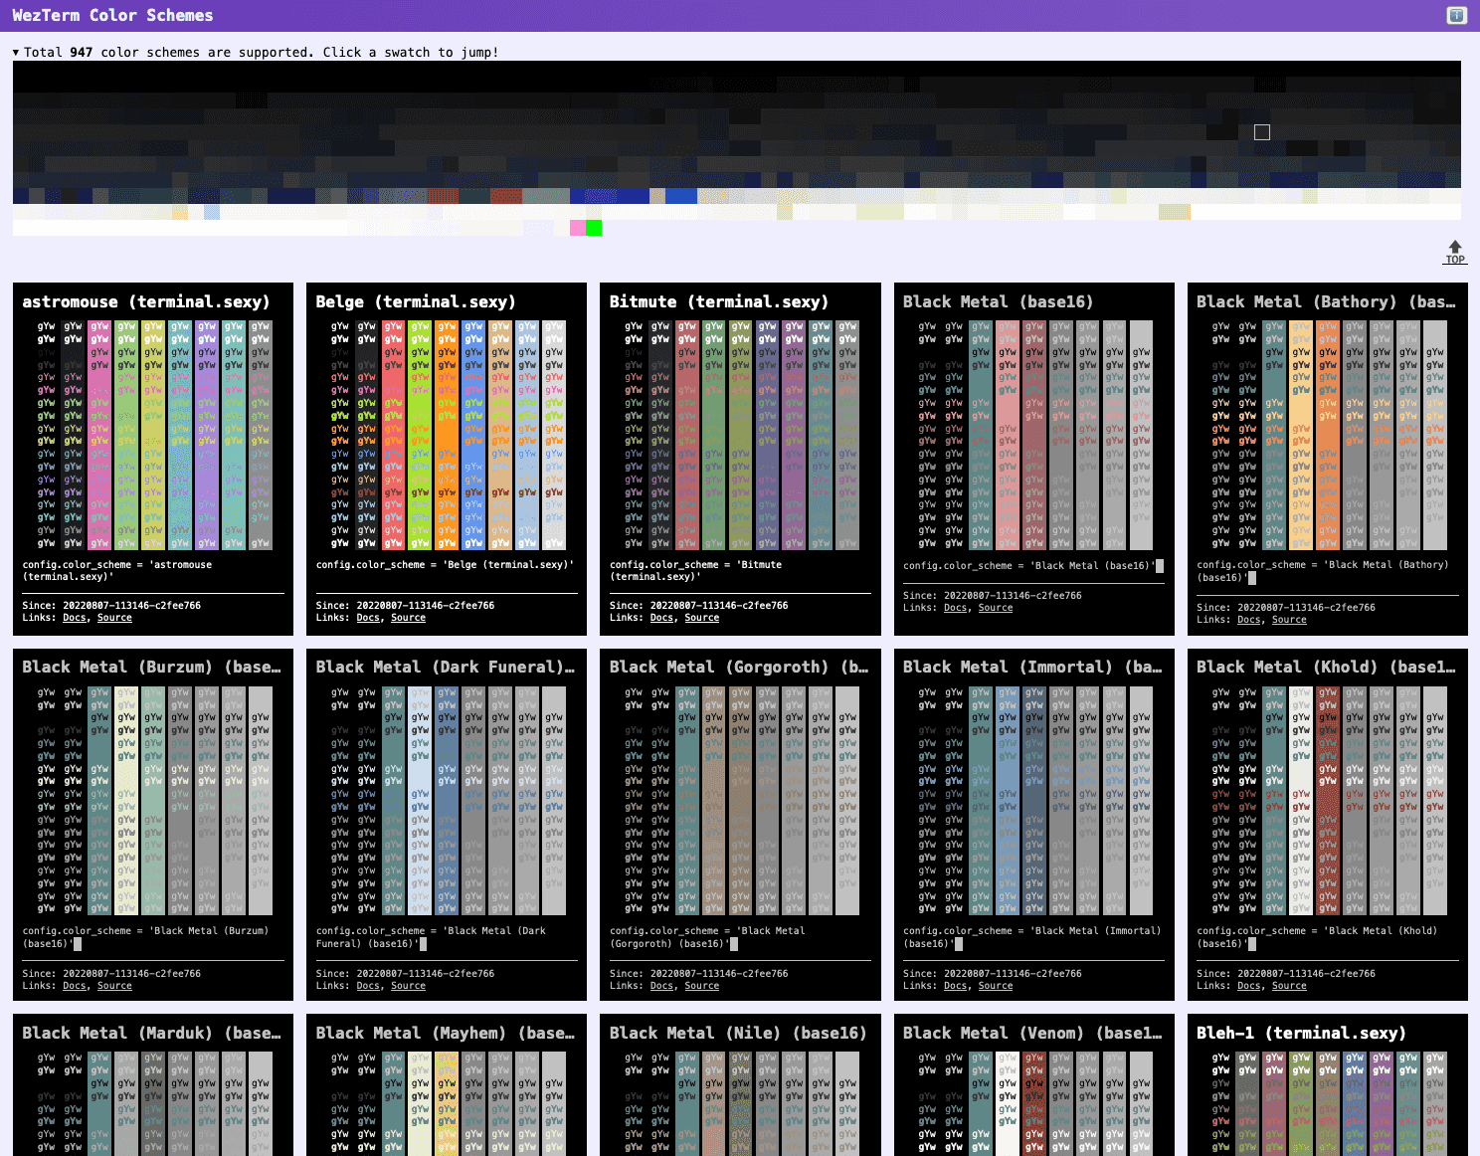Image resolution: width=1480 pixels, height=1156 pixels.
Task: Click the 'Black Metal (Gorgoroth)' card title
Action: point(738,667)
